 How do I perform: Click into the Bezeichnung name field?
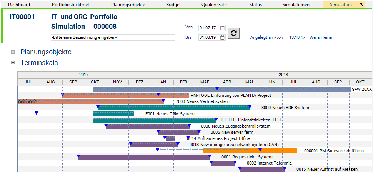point(113,37)
